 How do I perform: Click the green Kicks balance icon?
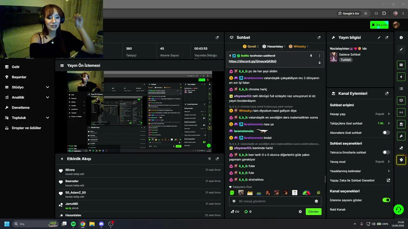pyautogui.click(x=246, y=212)
